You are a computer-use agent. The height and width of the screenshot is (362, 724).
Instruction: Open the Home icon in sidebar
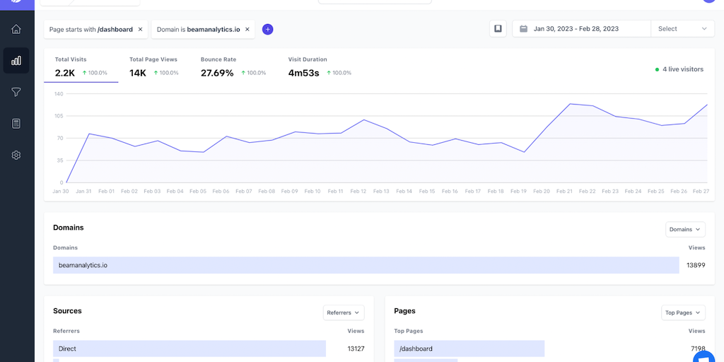pyautogui.click(x=16, y=29)
